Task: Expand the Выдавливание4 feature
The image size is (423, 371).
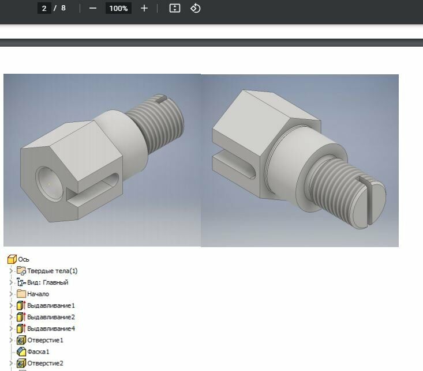Action: [x=11, y=328]
